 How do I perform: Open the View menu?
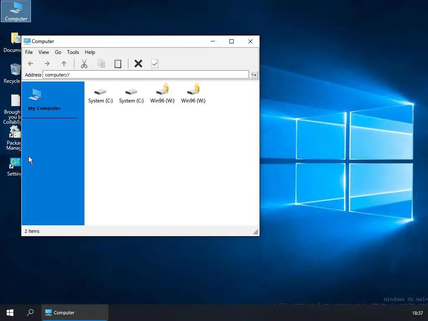pyautogui.click(x=43, y=52)
